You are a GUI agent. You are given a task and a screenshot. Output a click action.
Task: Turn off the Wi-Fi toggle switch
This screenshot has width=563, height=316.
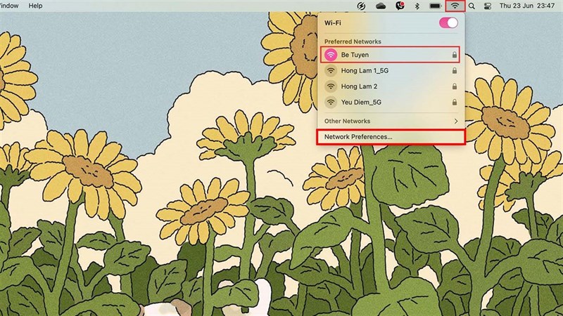448,22
